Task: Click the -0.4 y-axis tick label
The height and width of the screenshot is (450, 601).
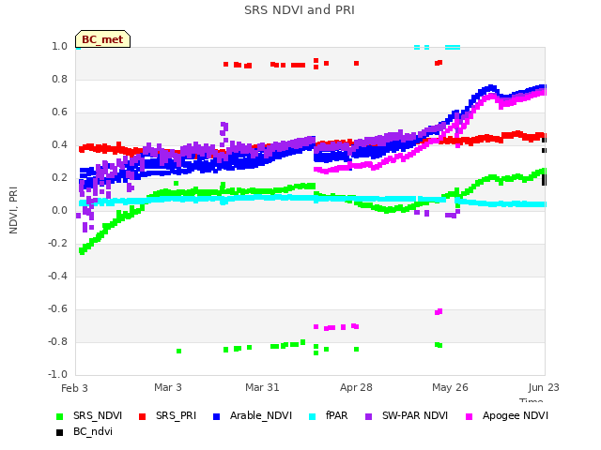Action: click(57, 277)
